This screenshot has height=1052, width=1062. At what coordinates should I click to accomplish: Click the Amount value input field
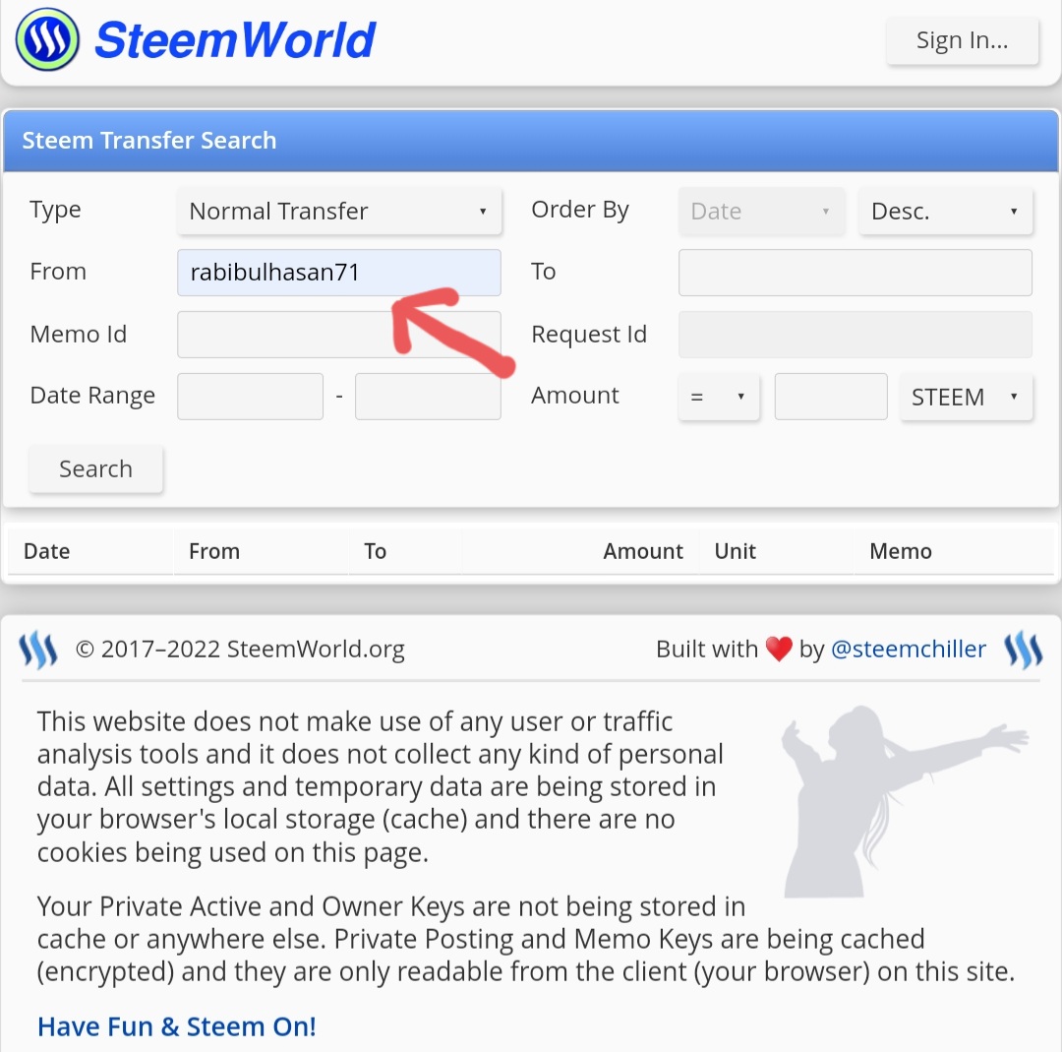(830, 397)
